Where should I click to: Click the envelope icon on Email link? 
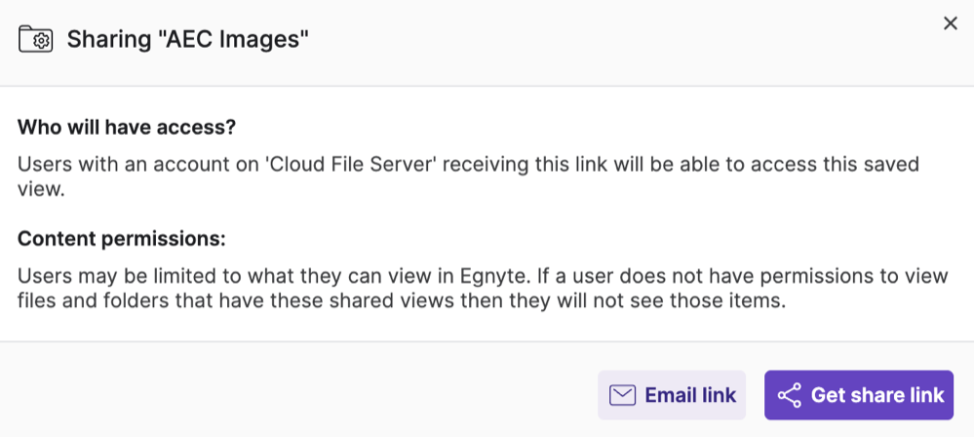tap(622, 395)
